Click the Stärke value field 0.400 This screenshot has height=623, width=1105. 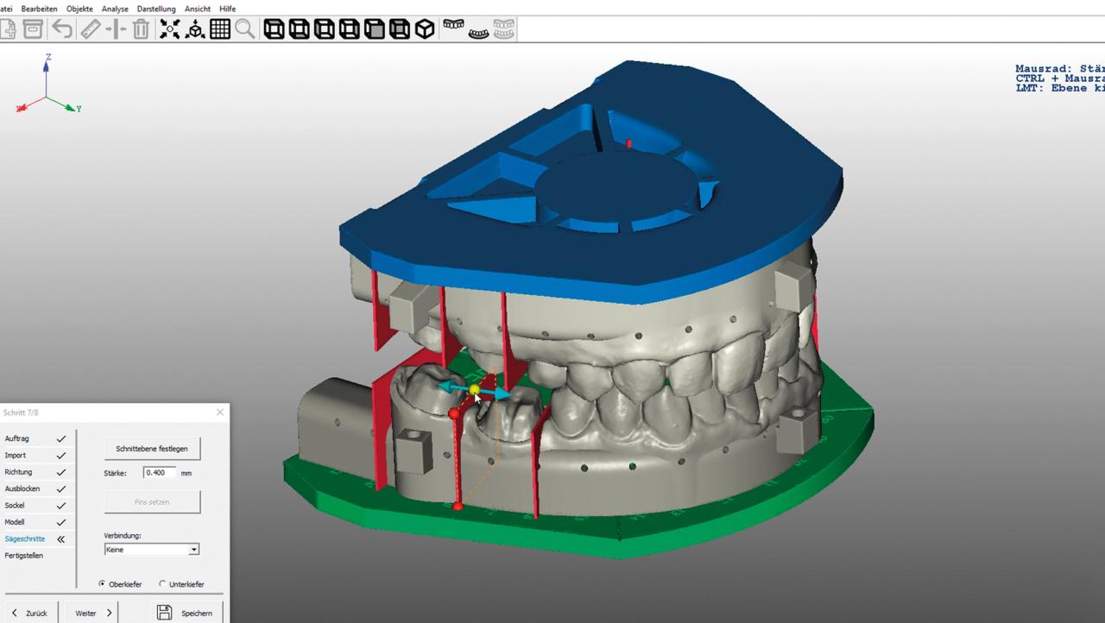tap(160, 473)
